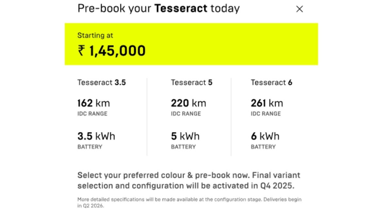Click IDC RANGE label under 220 km

tap(186, 114)
